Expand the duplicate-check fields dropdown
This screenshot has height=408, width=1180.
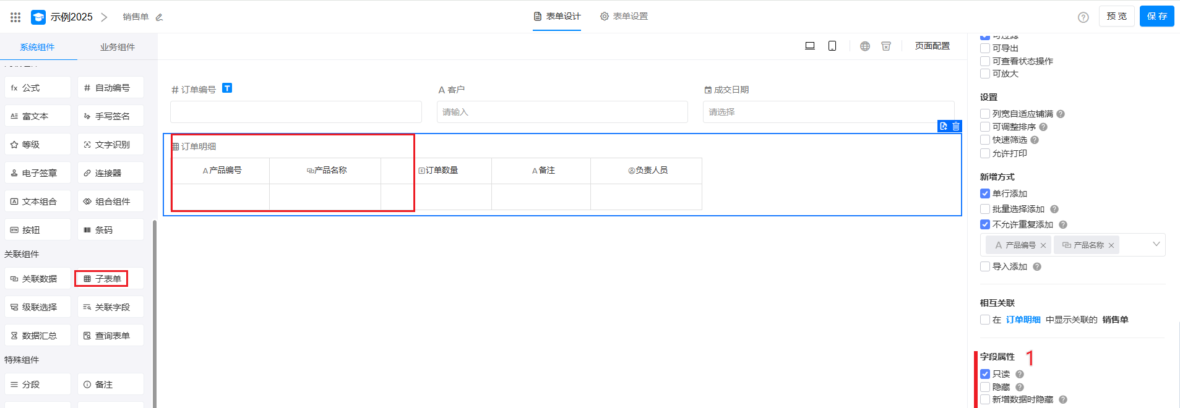point(1156,245)
